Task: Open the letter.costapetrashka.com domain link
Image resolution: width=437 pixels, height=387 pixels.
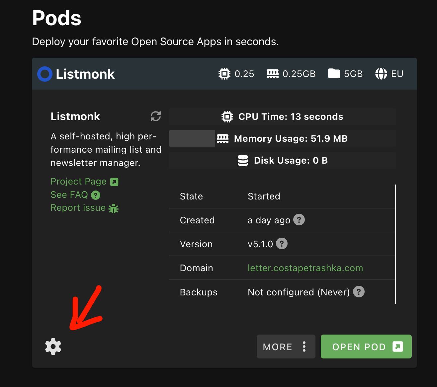Action: click(x=305, y=268)
